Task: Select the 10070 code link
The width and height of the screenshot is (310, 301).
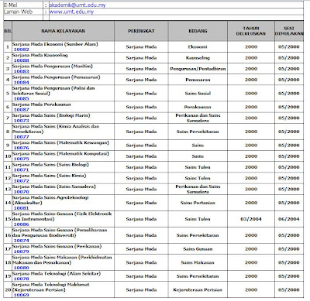Action: pos(22,192)
